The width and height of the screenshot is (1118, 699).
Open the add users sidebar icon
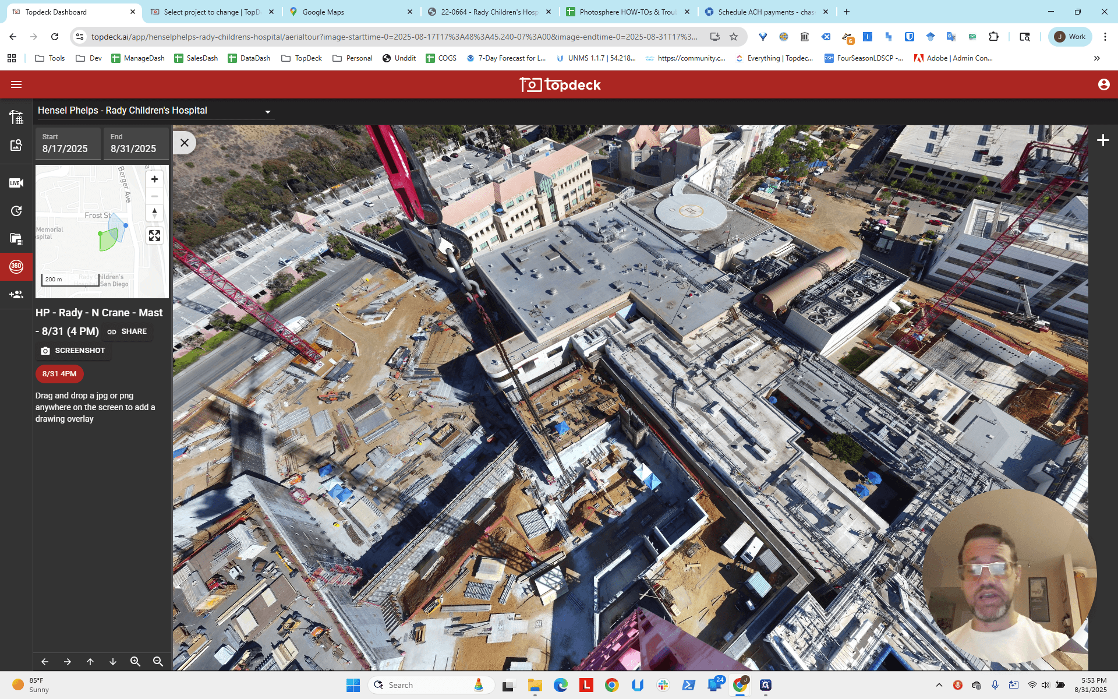[16, 294]
